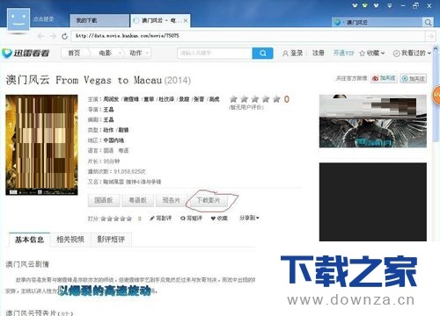Viewport: 440px width, 316px height.
Task: Open the 澳门风云 movie poster
Action: (41, 145)
